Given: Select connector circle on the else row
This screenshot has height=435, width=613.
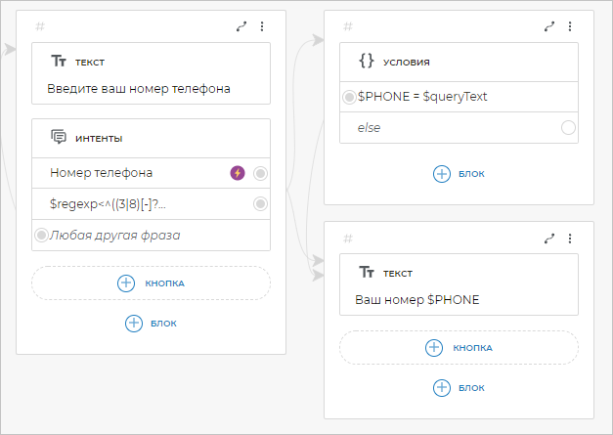Looking at the screenshot, I should click(x=568, y=128).
